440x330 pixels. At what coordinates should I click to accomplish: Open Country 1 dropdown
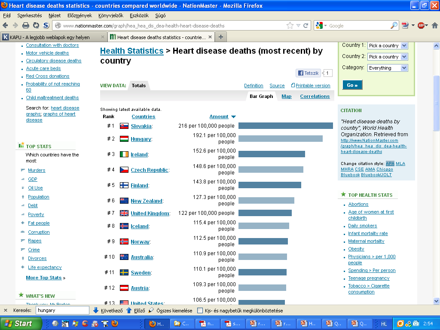tap(388, 46)
